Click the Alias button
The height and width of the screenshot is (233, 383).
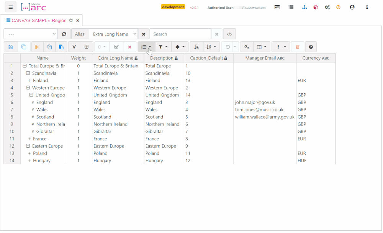tap(79, 34)
